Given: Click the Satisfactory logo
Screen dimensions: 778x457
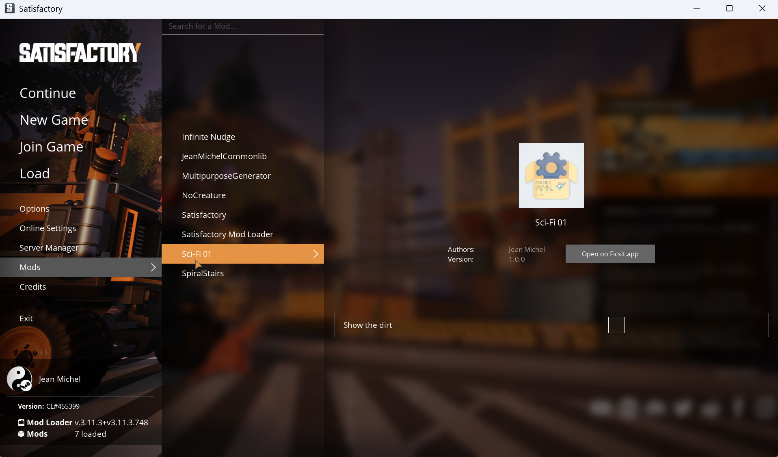Looking at the screenshot, I should tap(80, 53).
